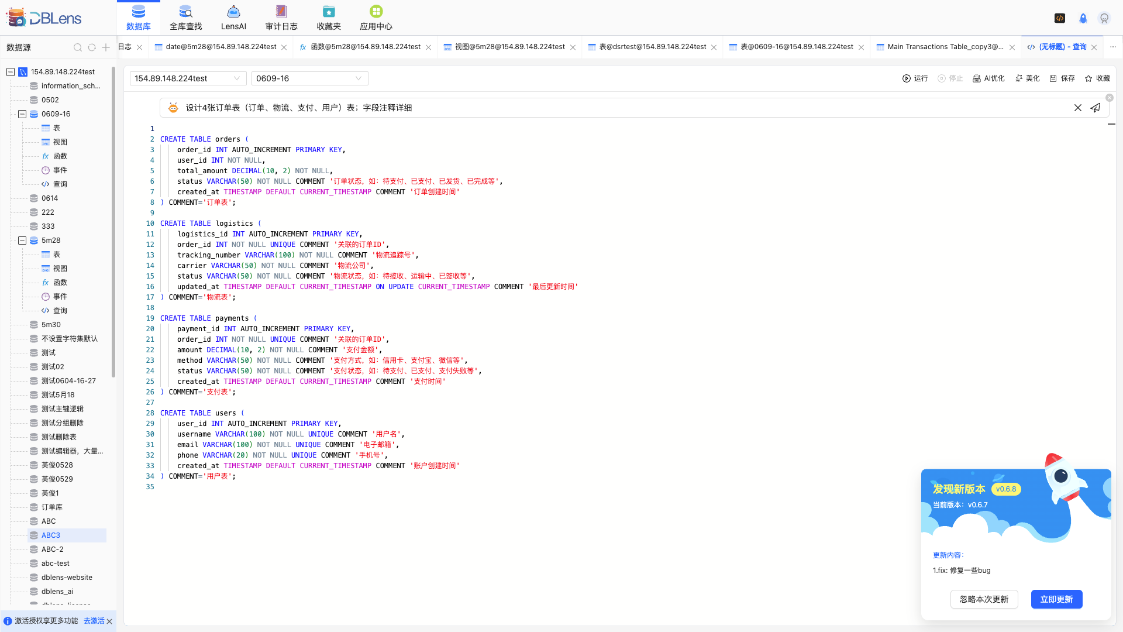Screen dimensions: 1123x632
Task: Refresh the data source list
Action: (x=92, y=47)
